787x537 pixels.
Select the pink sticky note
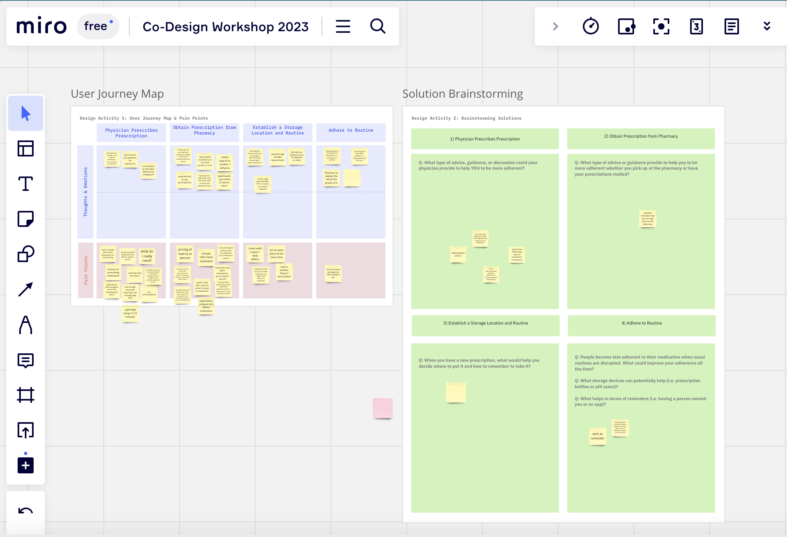[x=382, y=408]
